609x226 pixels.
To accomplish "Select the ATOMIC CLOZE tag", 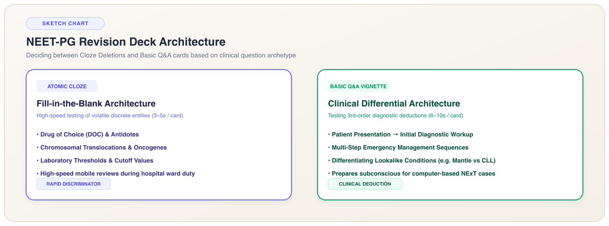I will [67, 86].
